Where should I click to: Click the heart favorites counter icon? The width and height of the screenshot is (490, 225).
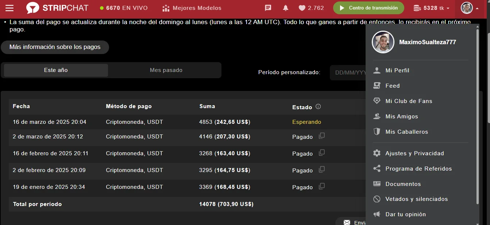(x=302, y=8)
